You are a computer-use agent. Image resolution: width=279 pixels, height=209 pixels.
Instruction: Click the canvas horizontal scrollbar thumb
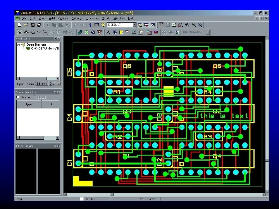[112, 194]
